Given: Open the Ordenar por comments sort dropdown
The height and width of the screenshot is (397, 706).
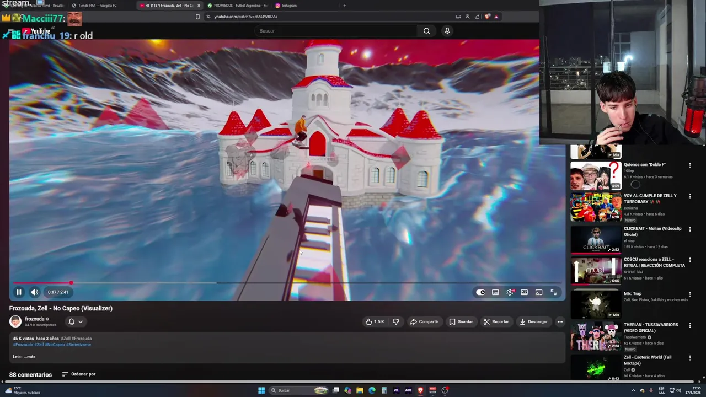Looking at the screenshot, I should pyautogui.click(x=79, y=374).
